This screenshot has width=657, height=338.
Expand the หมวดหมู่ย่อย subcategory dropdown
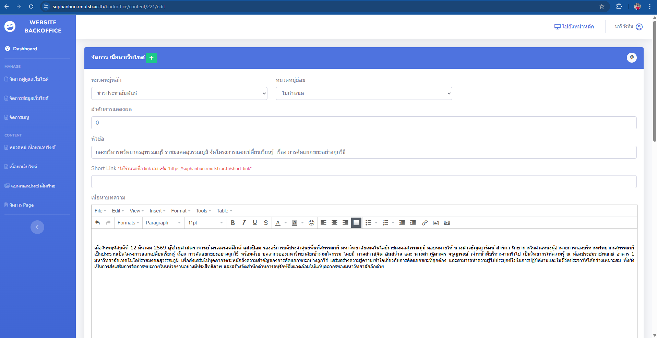point(363,93)
